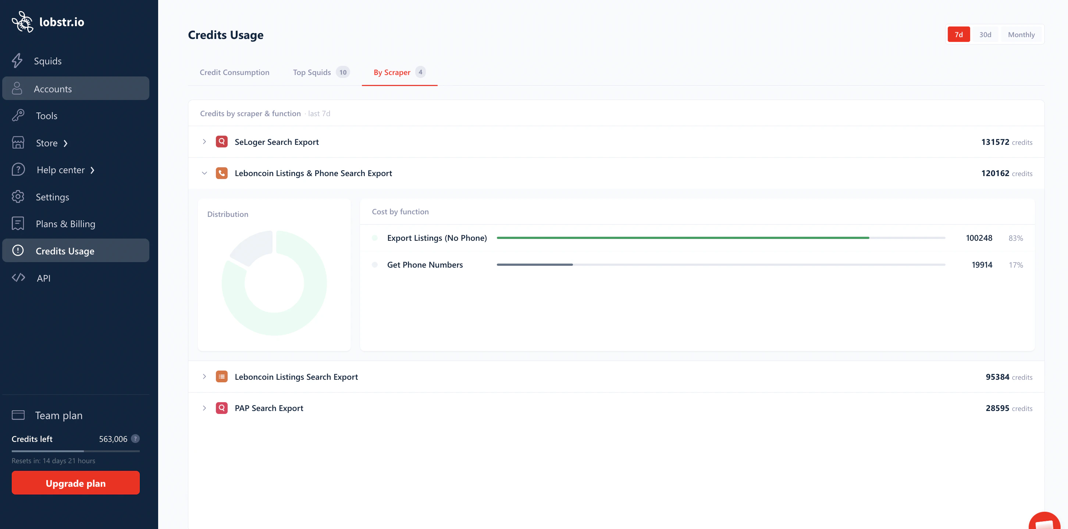Click the Accounts person icon

17,88
